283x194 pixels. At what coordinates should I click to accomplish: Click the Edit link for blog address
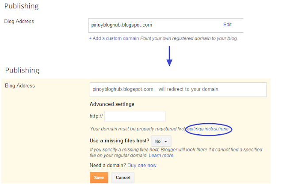click(x=227, y=25)
